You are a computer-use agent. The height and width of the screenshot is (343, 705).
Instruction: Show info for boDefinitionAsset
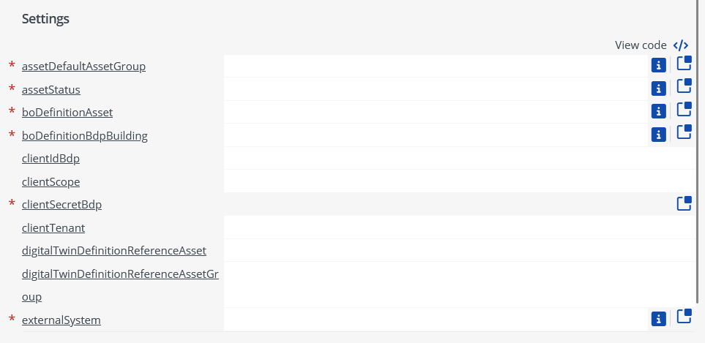tap(659, 111)
